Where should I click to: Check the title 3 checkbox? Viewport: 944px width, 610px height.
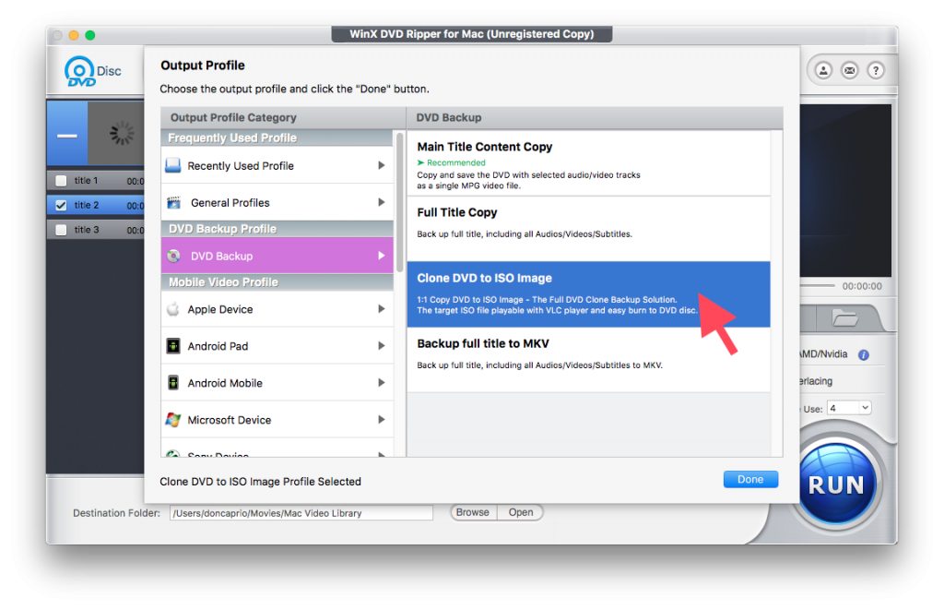[61, 230]
